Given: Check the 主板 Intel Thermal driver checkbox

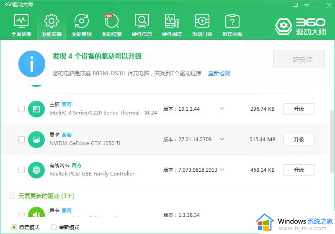Looking at the screenshot, I should point(22,109).
